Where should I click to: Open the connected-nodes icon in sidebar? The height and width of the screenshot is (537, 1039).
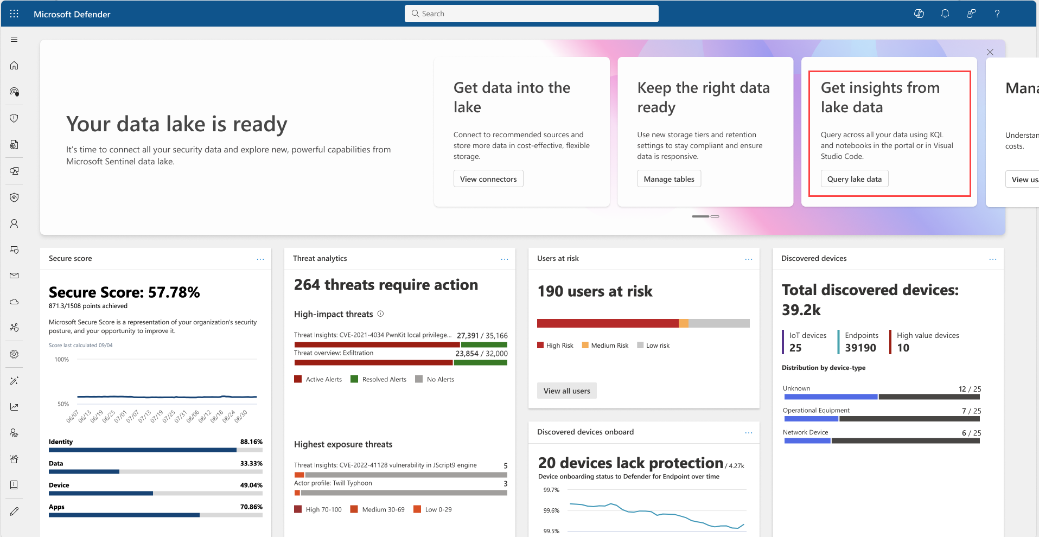click(14, 328)
